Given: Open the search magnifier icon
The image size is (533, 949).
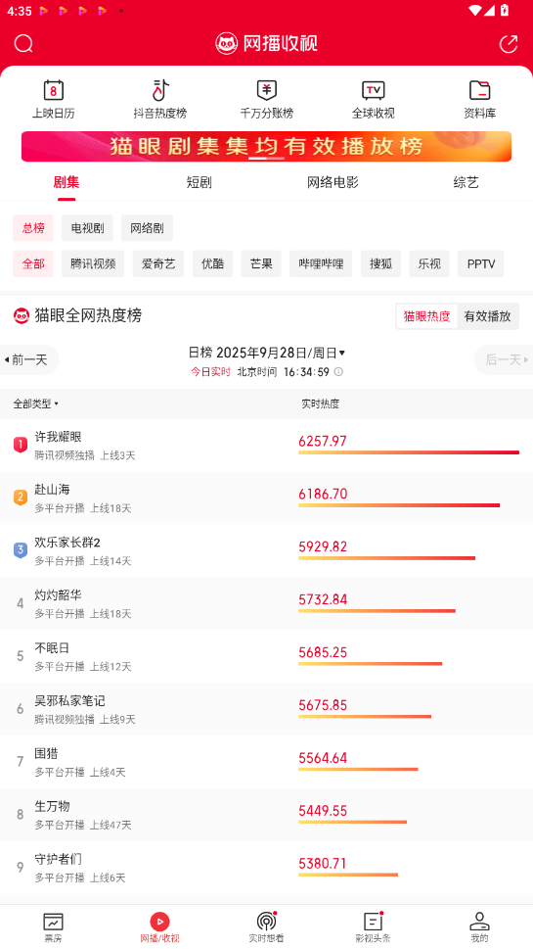Looking at the screenshot, I should click(x=23, y=43).
